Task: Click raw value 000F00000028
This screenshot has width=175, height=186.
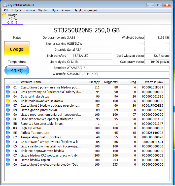Action: pyautogui.click(x=153, y=137)
